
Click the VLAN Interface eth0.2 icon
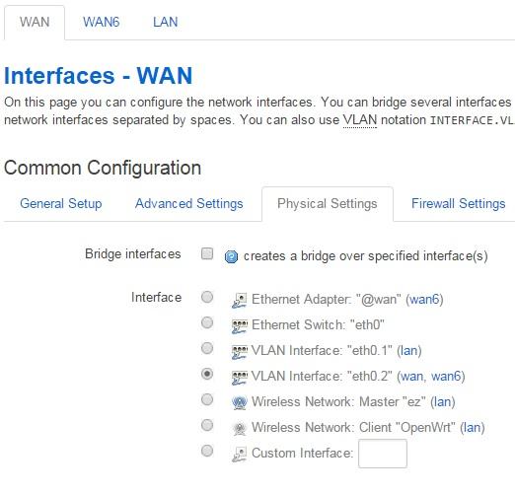[x=239, y=377]
